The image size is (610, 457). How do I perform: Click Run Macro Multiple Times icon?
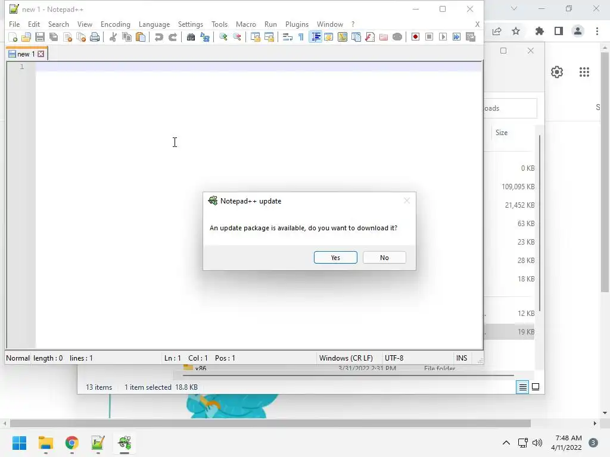point(457,37)
